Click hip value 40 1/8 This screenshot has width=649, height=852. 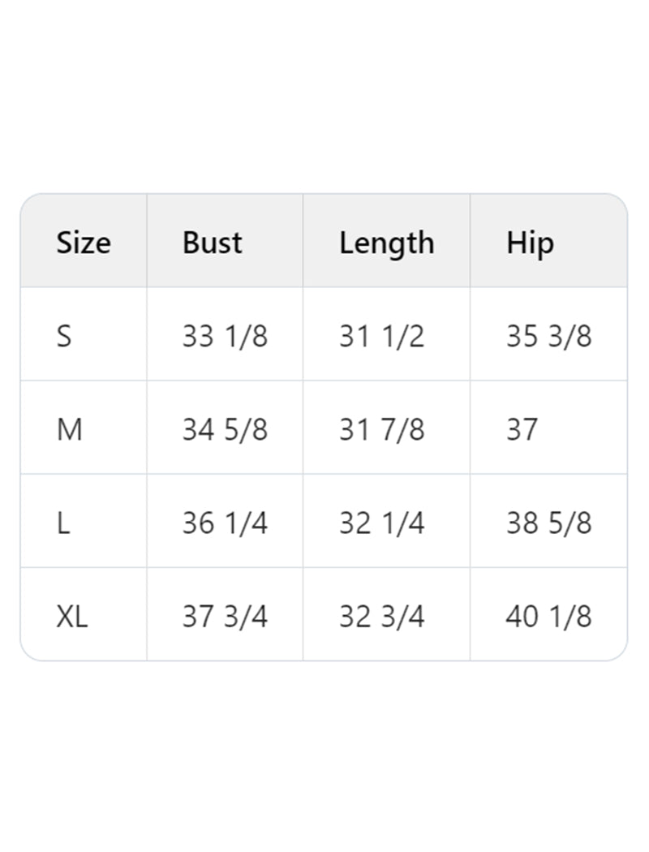coord(549,616)
